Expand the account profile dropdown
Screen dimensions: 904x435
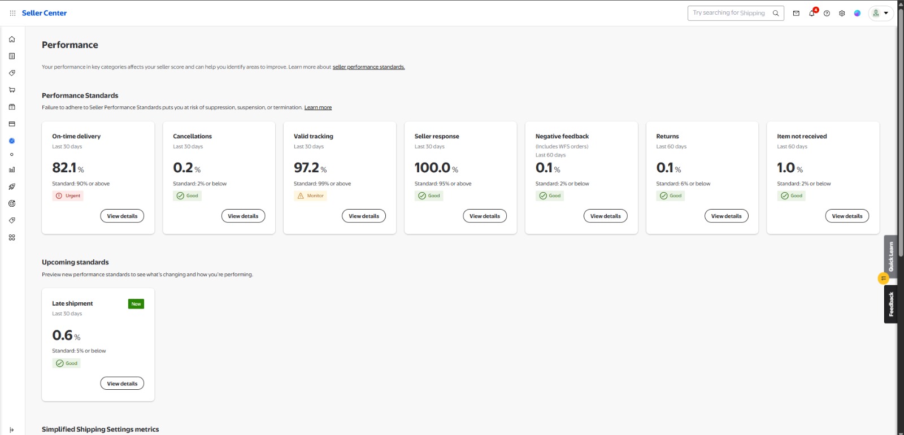tap(881, 13)
